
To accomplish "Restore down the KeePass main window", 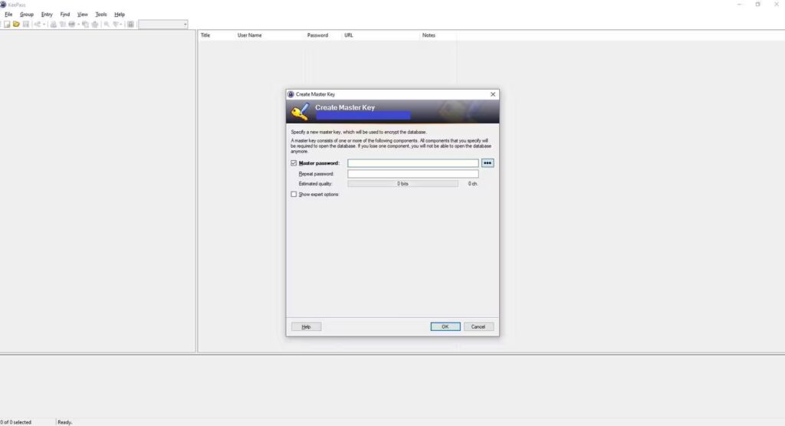I will click(x=758, y=5).
